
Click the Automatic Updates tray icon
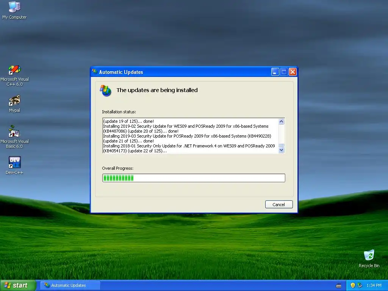click(360, 285)
